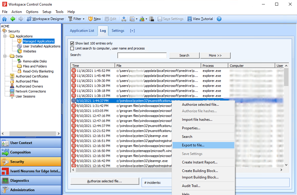Open Workspace Designer from the toolbar
The width and height of the screenshot is (297, 195).
[45, 19]
